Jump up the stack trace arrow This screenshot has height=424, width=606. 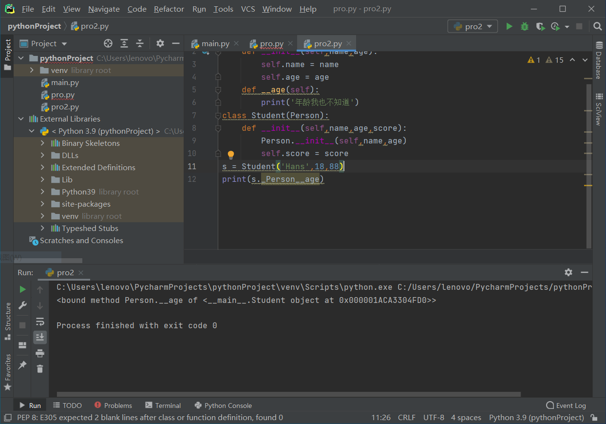pos(40,290)
